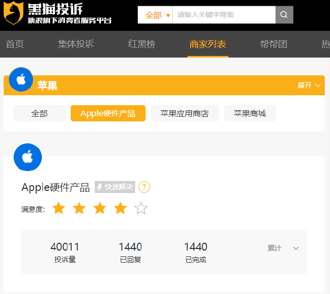The image size is (330, 294).
Task: Click the 新浪旗下消费者服务平台 tagline
Action: click(x=70, y=20)
